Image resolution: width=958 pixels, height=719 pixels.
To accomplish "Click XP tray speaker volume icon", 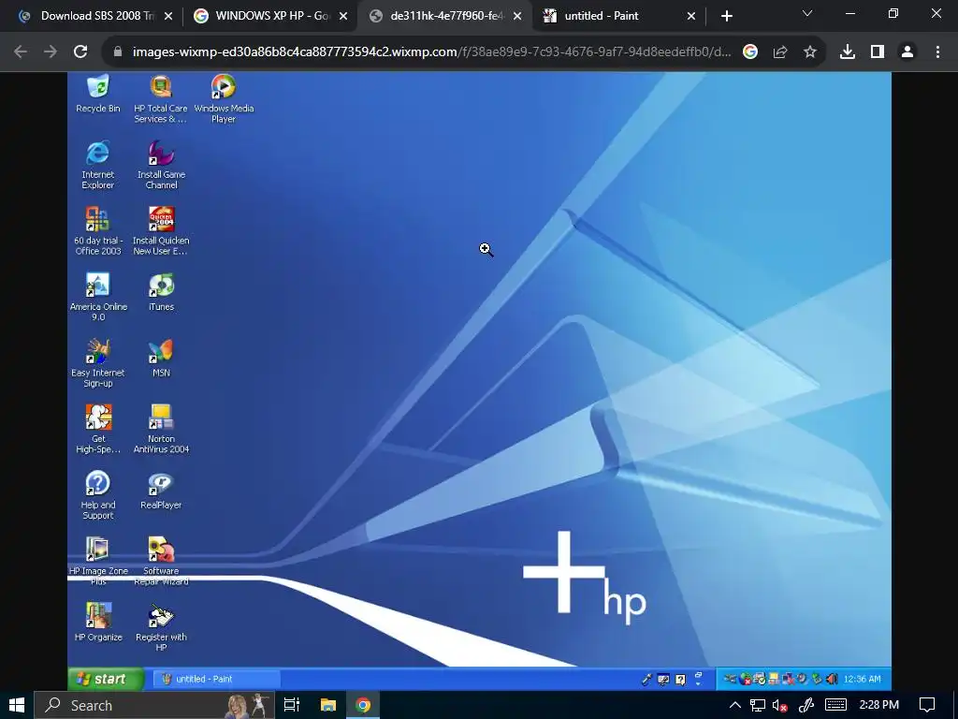I will (832, 679).
